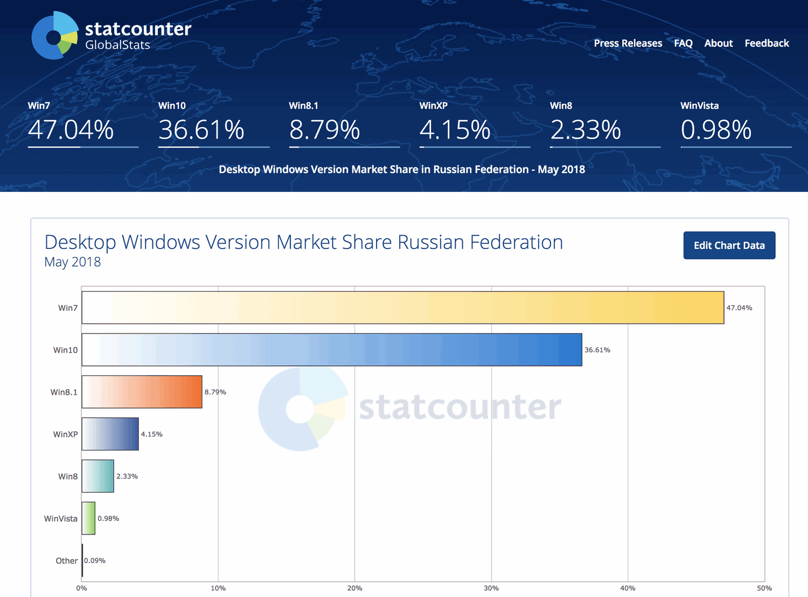The image size is (808, 597).
Task: Click the Other category label on the chart axis
Action: click(66, 560)
